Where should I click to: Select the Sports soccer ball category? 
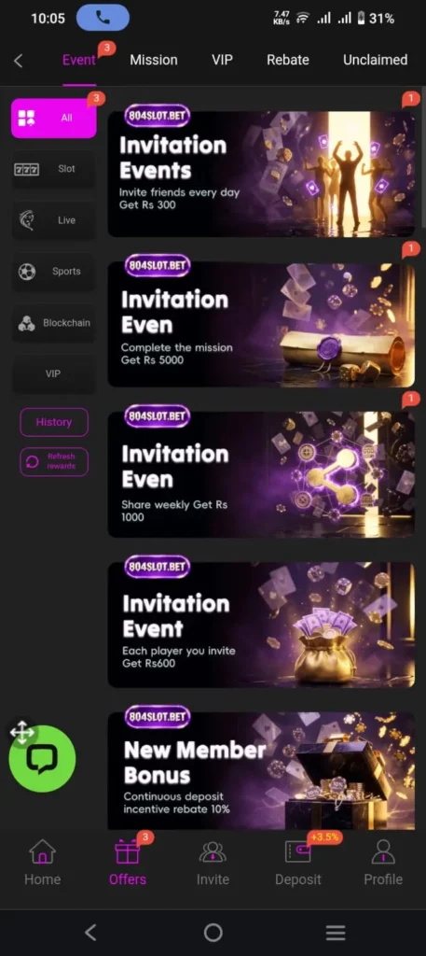(53, 272)
